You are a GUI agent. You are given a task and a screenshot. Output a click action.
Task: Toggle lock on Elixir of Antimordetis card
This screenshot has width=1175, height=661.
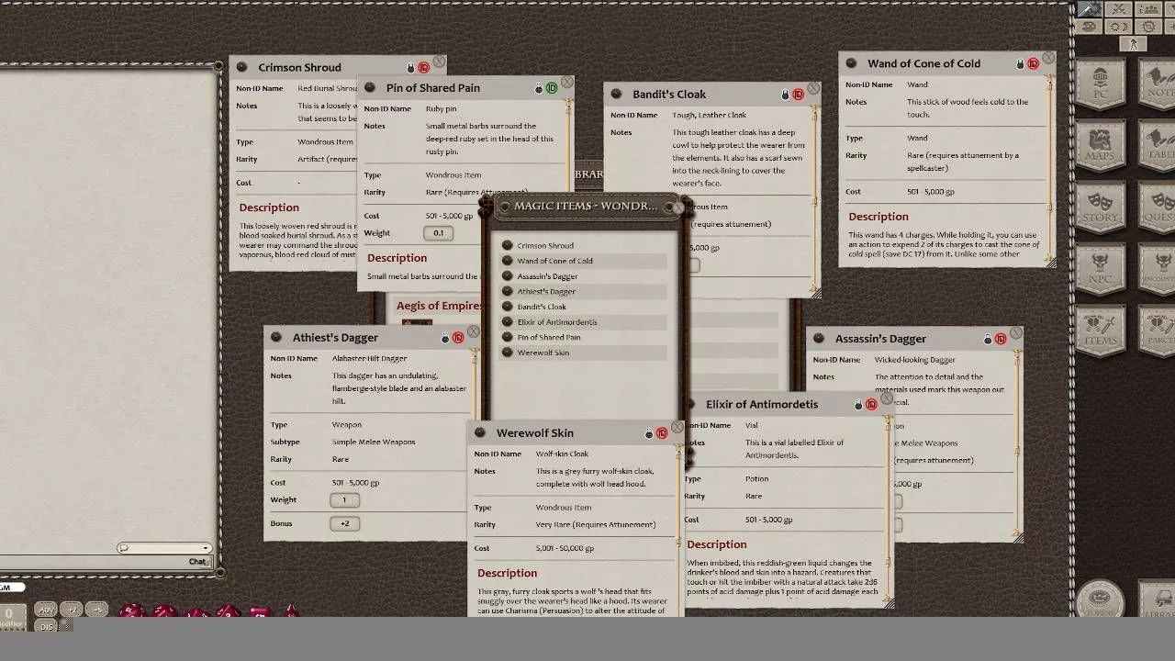(858, 405)
